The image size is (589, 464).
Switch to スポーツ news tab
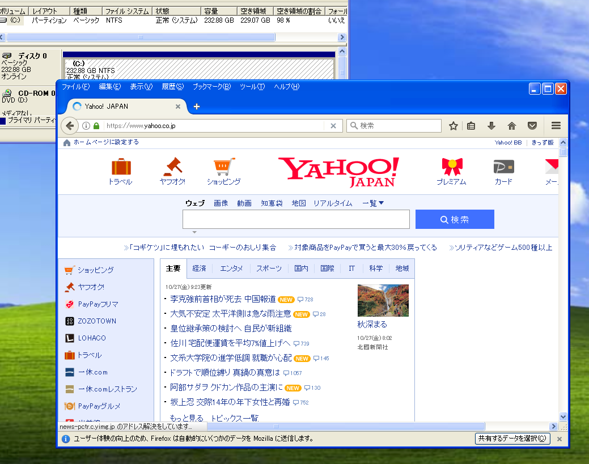[269, 269]
